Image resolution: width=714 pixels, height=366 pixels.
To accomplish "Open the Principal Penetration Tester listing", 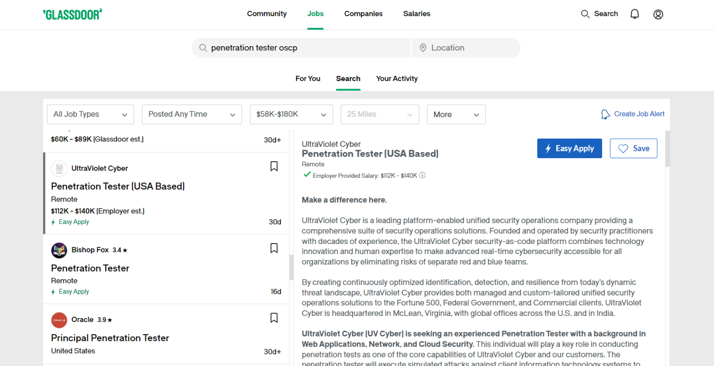I will 110,338.
